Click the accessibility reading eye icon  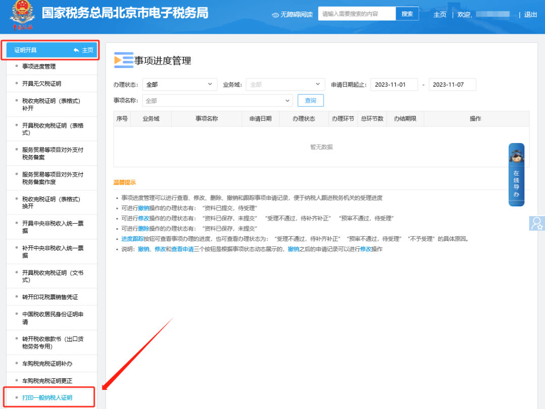275,15
